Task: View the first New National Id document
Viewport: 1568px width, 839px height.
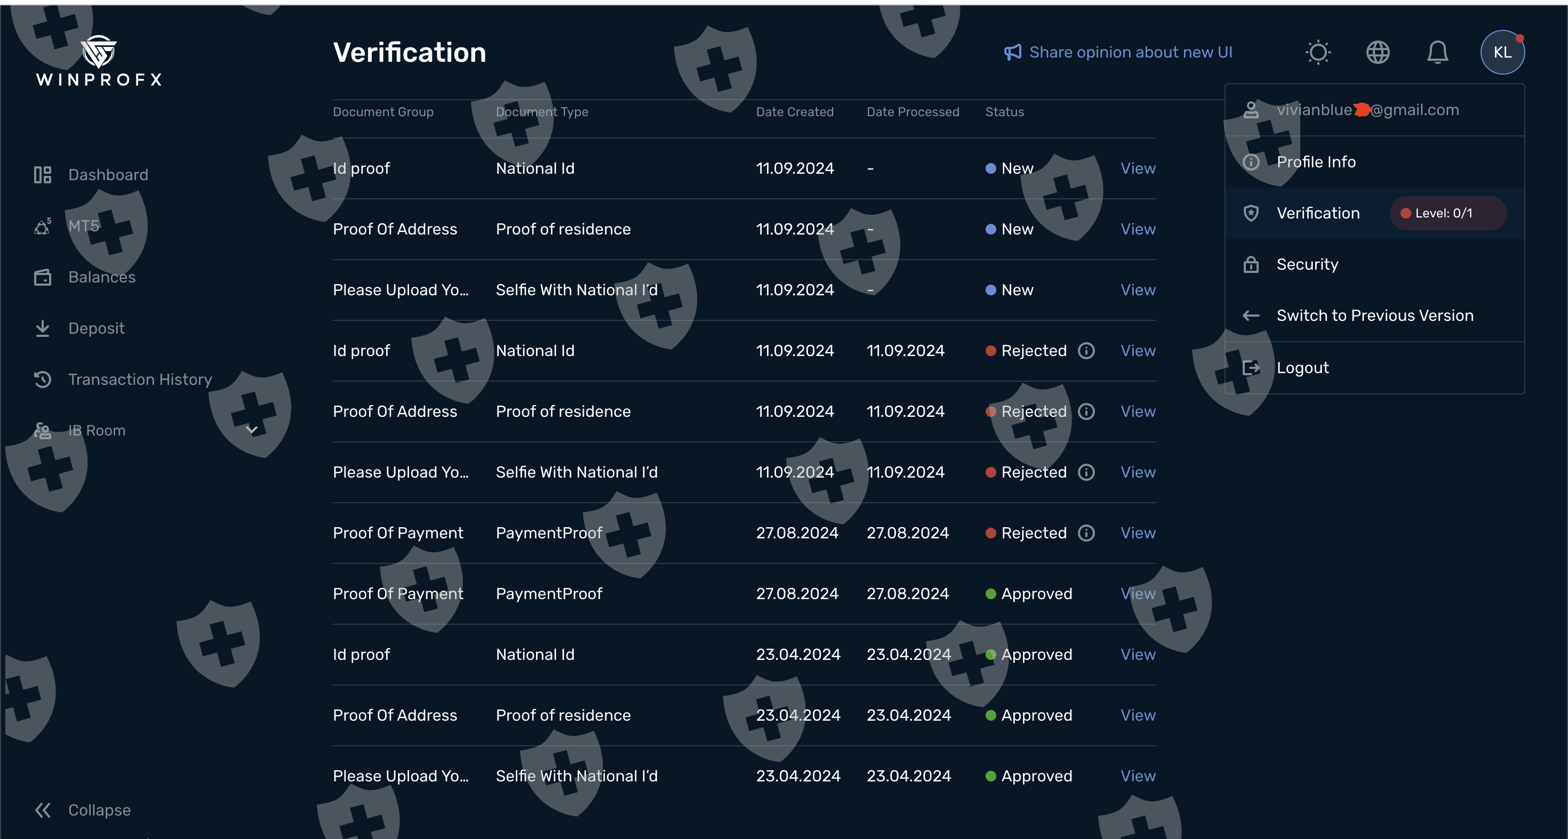Action: pos(1138,168)
